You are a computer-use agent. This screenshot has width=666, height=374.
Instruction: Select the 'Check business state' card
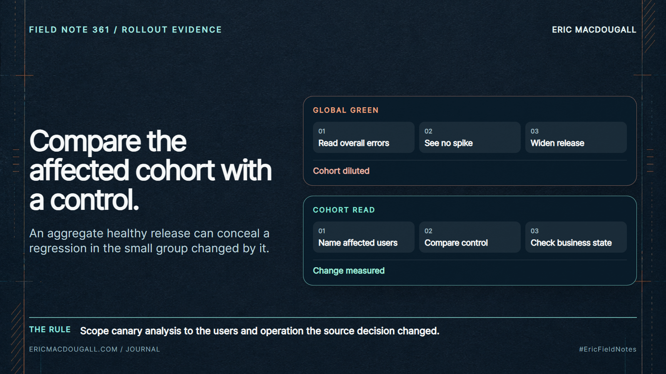pos(576,237)
